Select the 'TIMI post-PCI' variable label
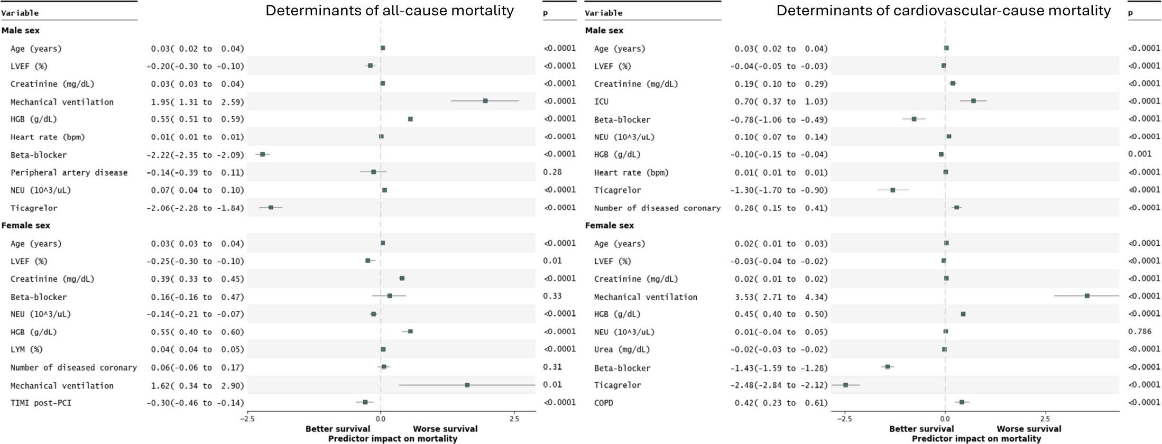The height and width of the screenshot is (444, 1162). 41,403
